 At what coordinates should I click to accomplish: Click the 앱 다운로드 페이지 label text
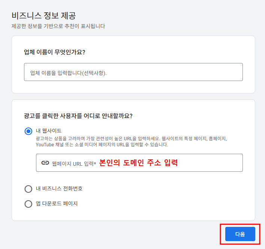pos(57,203)
